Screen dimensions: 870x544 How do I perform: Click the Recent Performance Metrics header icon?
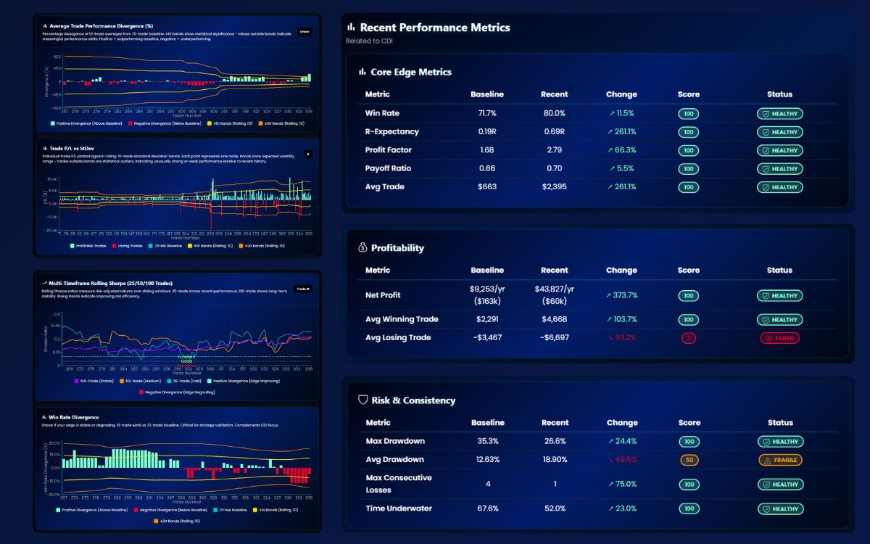[350, 28]
